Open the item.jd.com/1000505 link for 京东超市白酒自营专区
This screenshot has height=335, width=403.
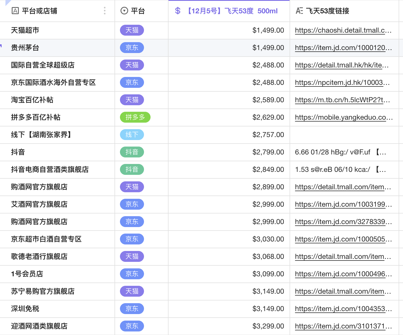tap(344, 239)
